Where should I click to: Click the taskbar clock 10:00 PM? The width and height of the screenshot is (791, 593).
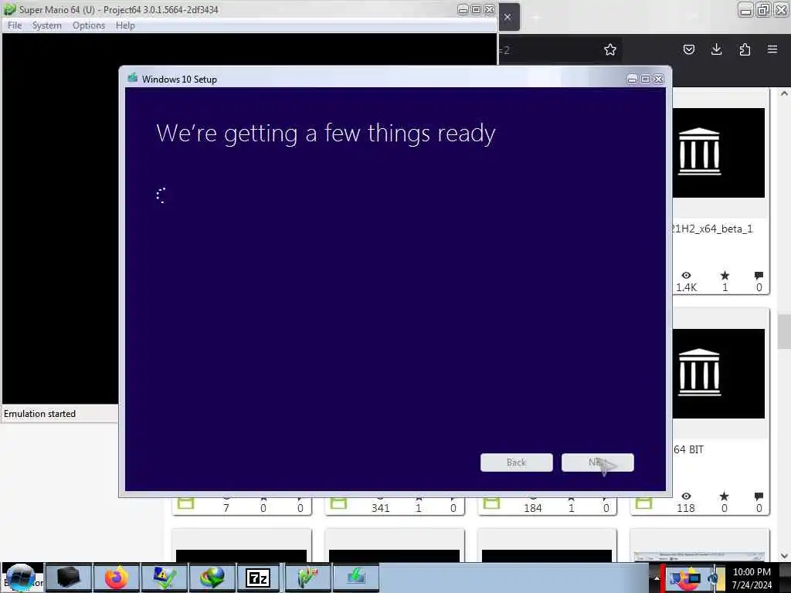(x=752, y=572)
